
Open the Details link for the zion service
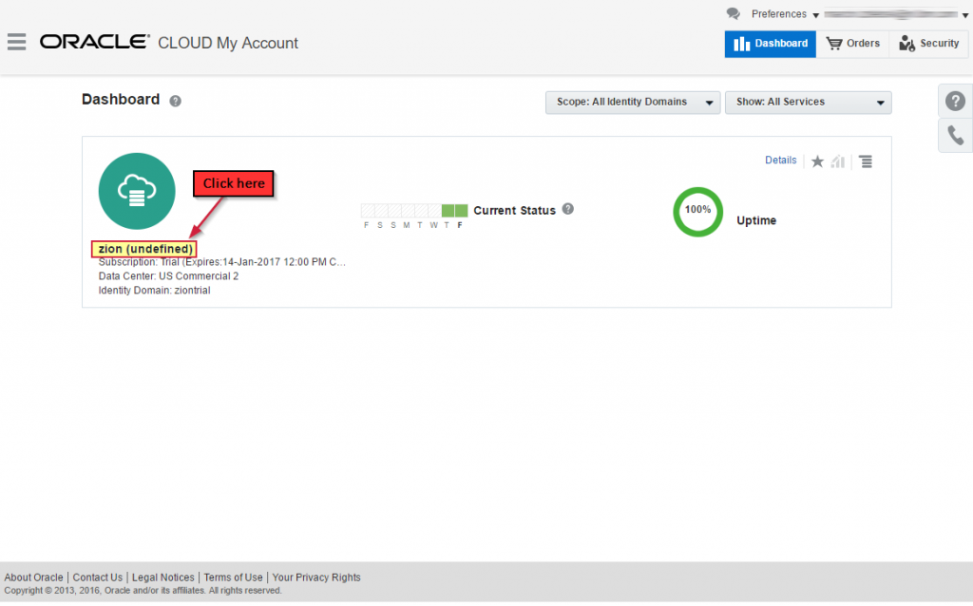tap(780, 161)
